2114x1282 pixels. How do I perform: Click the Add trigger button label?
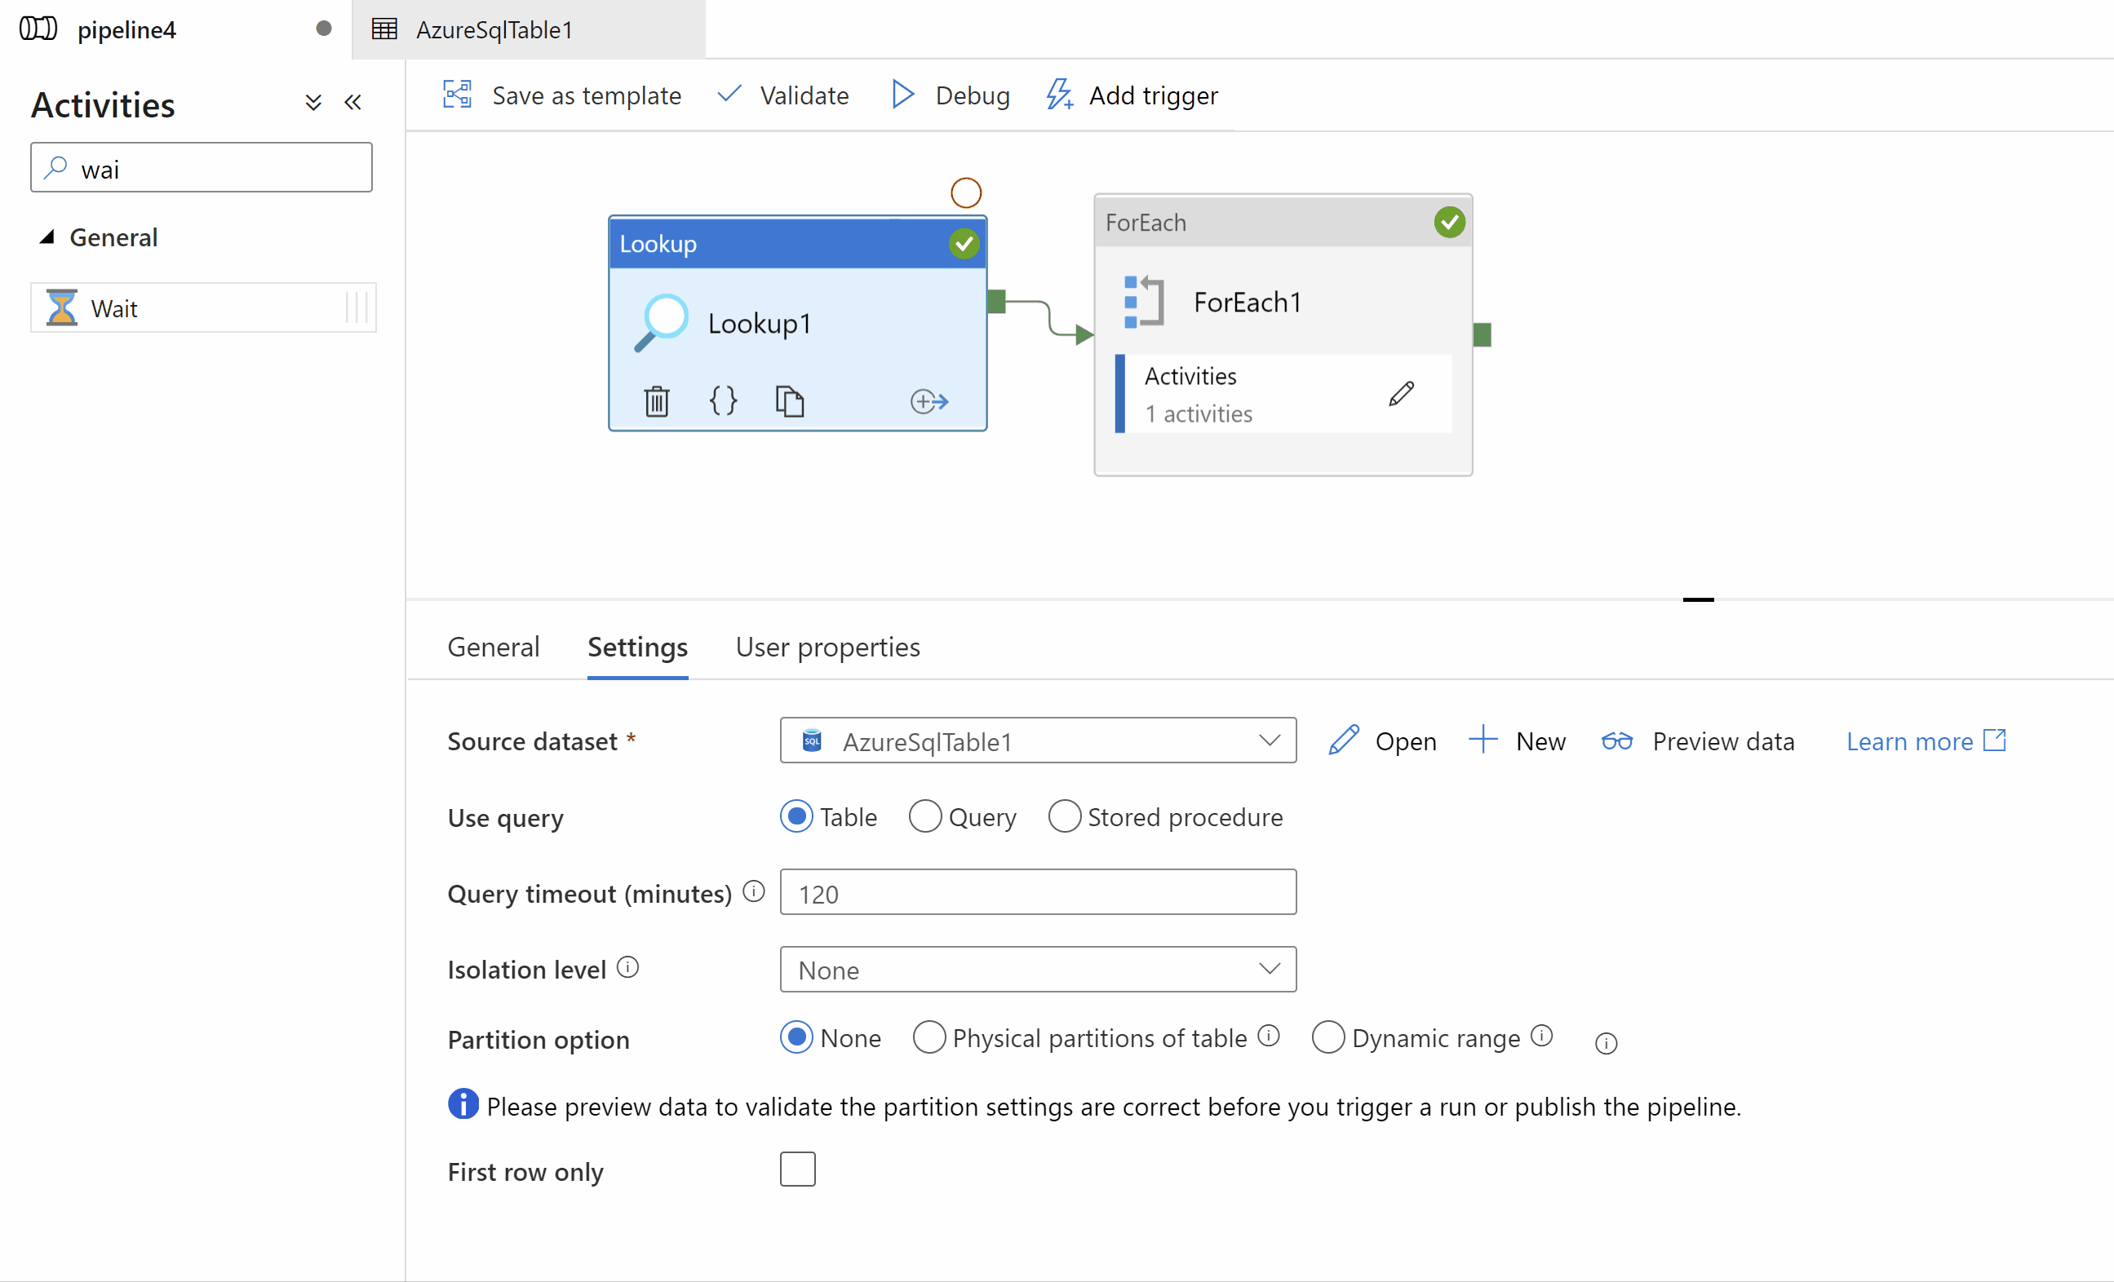point(1154,95)
